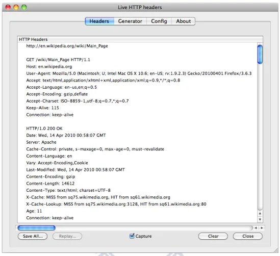
Task: Click the vertical scroll down arrow
Action: click(260, 219)
